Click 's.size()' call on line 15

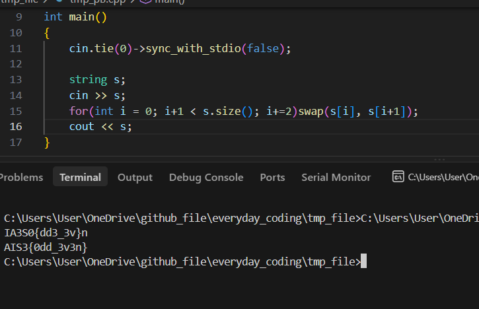(x=227, y=111)
